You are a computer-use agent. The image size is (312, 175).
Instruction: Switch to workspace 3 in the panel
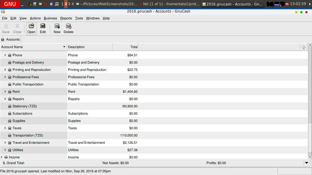point(69,4)
